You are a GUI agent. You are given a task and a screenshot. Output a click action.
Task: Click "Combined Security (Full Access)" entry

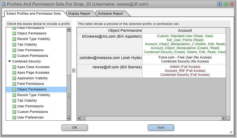pos(185,74)
